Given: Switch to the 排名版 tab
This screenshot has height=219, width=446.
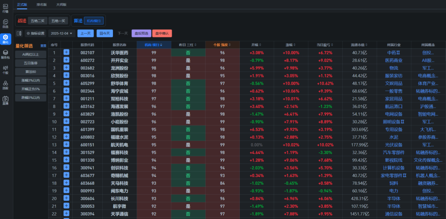Looking at the screenshot, I should pos(41,5).
